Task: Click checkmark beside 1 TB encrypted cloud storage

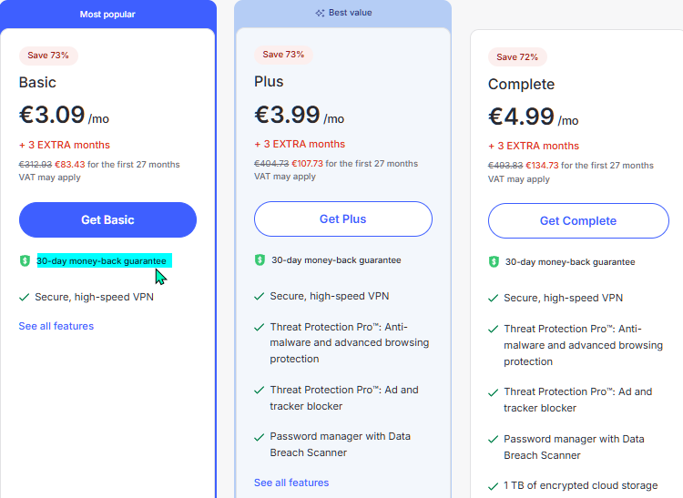Action: coord(493,486)
